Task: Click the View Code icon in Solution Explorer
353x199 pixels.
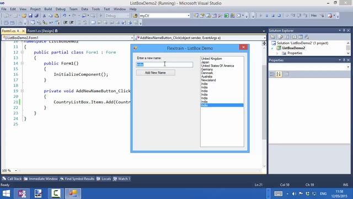Action: [x=295, y=37]
